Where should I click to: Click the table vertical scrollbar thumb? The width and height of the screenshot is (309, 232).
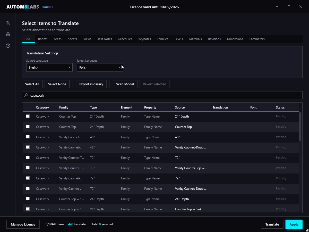click(300, 126)
